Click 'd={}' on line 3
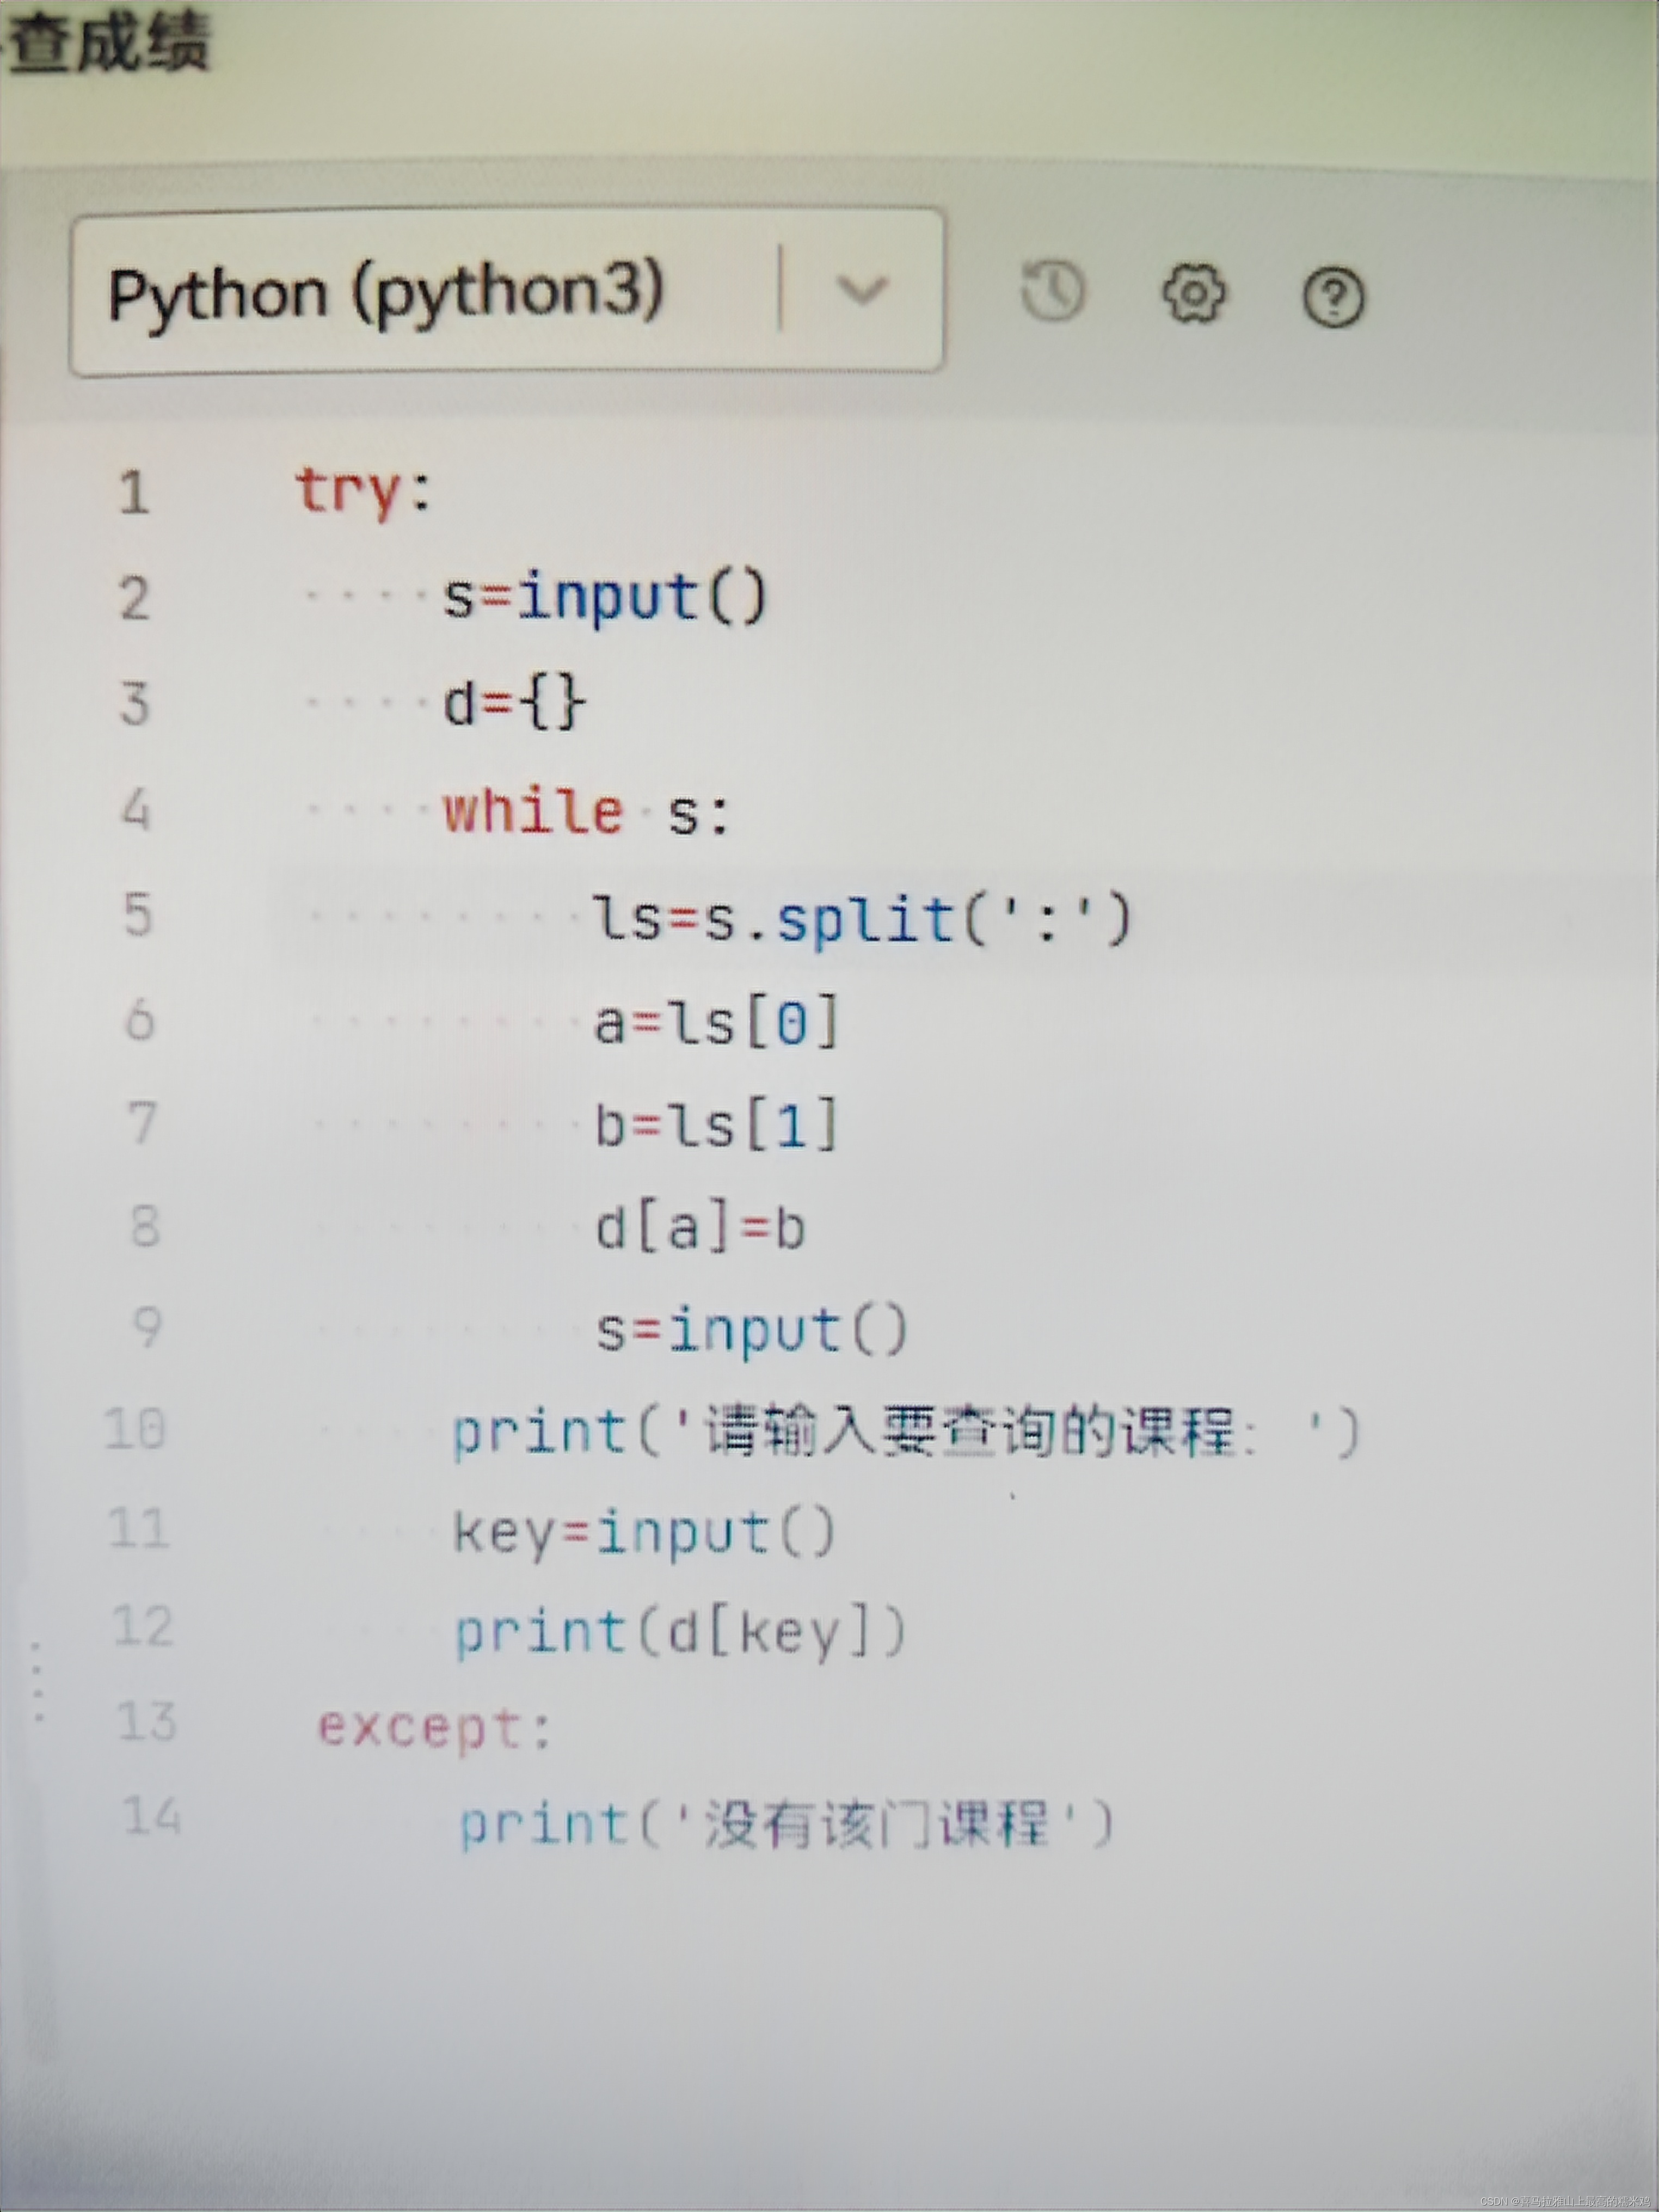 [514, 703]
